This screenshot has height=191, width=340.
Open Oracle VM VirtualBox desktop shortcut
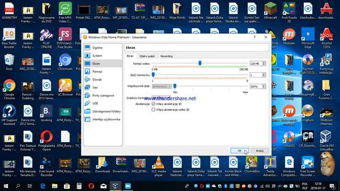(x=327, y=141)
